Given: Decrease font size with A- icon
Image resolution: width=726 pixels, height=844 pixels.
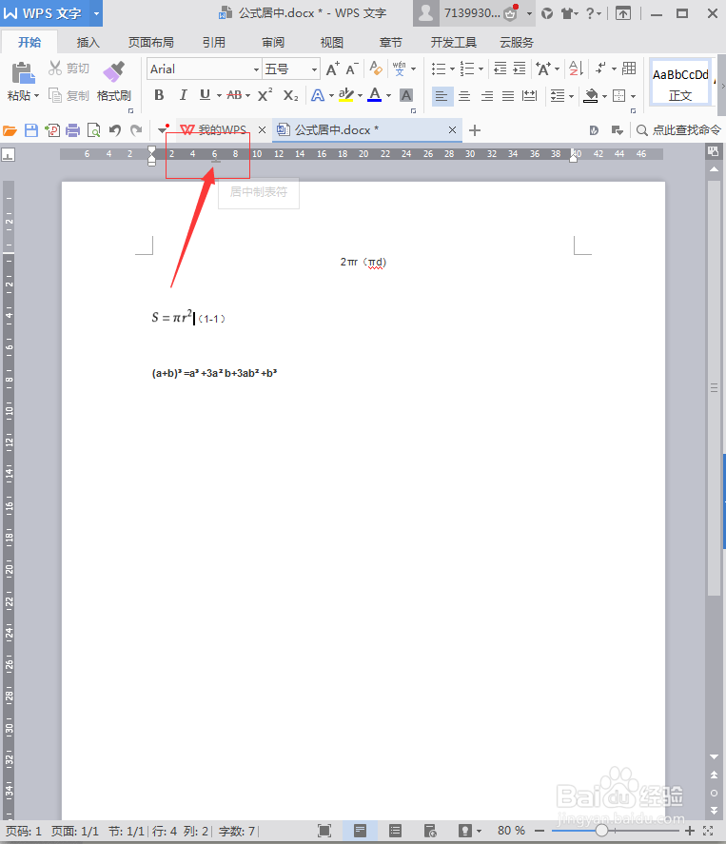Looking at the screenshot, I should [x=351, y=69].
